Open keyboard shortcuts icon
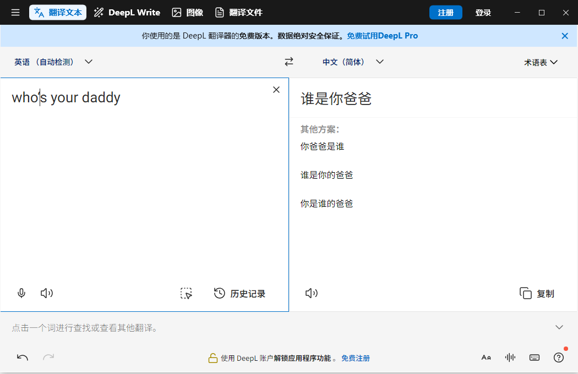The image size is (578, 374). (x=534, y=358)
